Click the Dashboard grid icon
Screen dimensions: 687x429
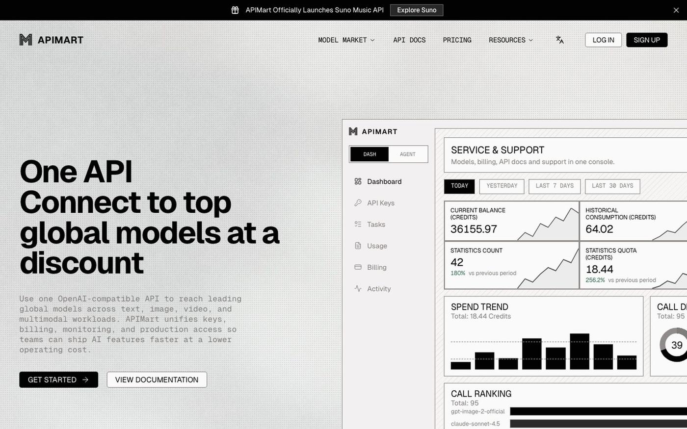click(358, 181)
